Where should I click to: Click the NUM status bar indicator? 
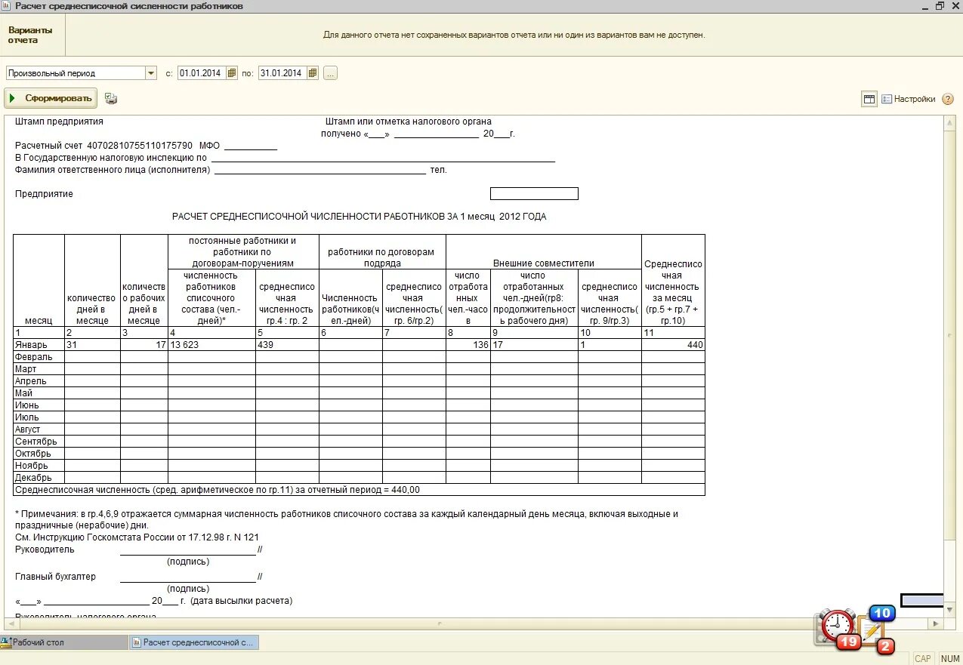pos(950,658)
